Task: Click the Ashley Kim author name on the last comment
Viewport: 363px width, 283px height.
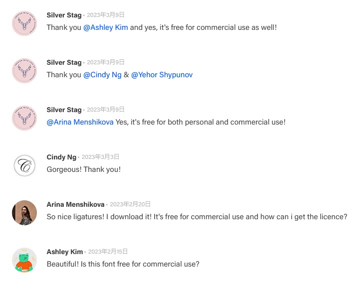Action: pyautogui.click(x=65, y=252)
